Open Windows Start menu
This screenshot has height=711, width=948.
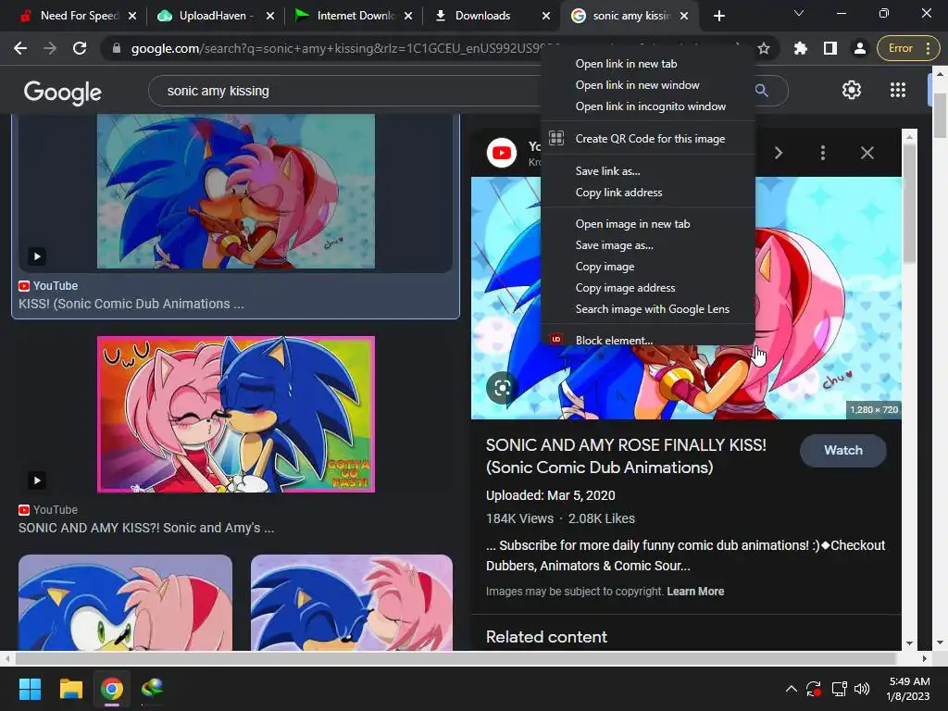click(30, 689)
